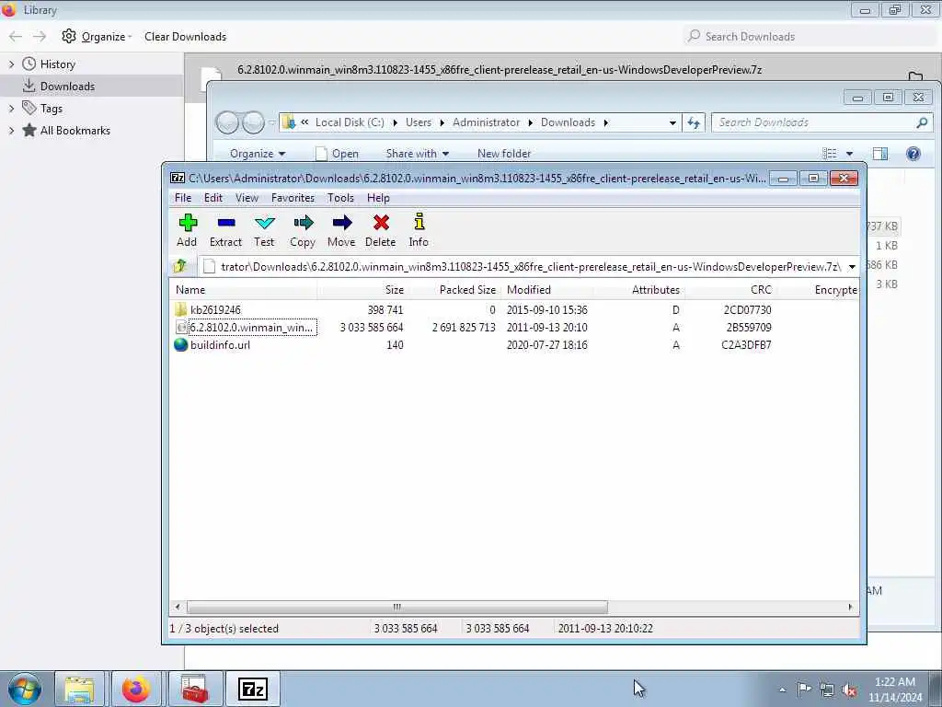Switch to Firefox on the taskbar
The height and width of the screenshot is (707, 942).
[136, 689]
